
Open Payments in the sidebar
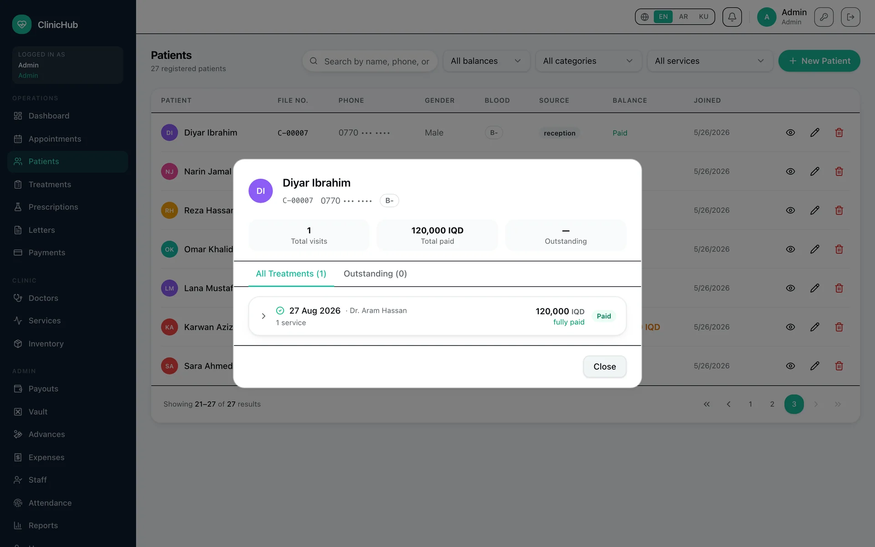(67, 253)
